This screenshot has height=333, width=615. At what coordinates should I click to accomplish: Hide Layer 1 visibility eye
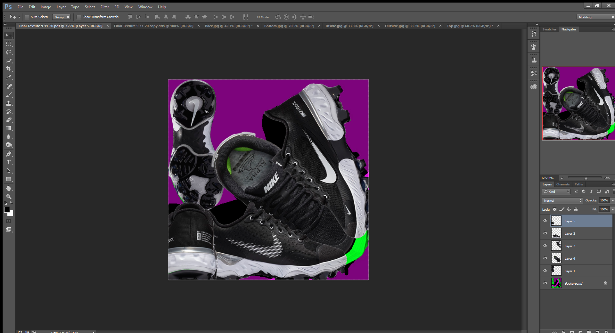coord(545,271)
